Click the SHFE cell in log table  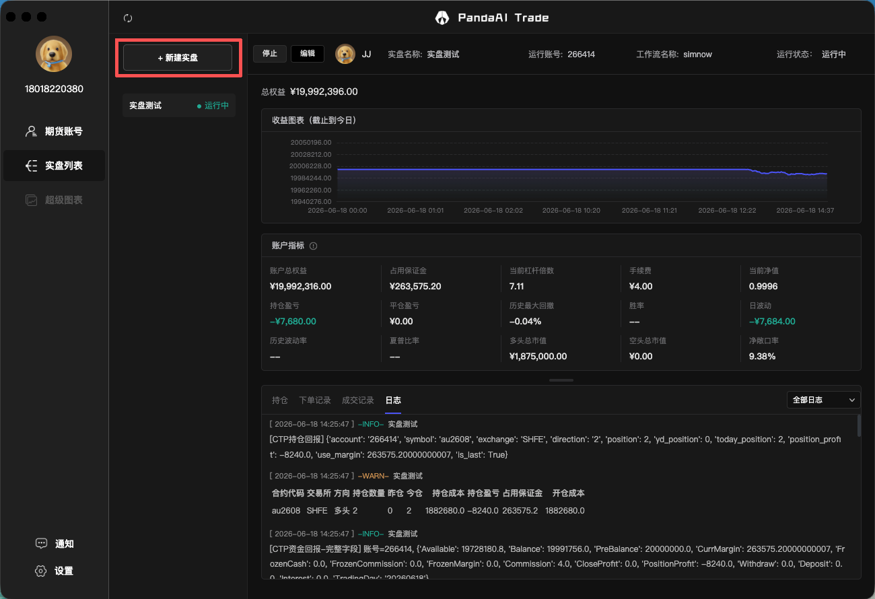317,511
